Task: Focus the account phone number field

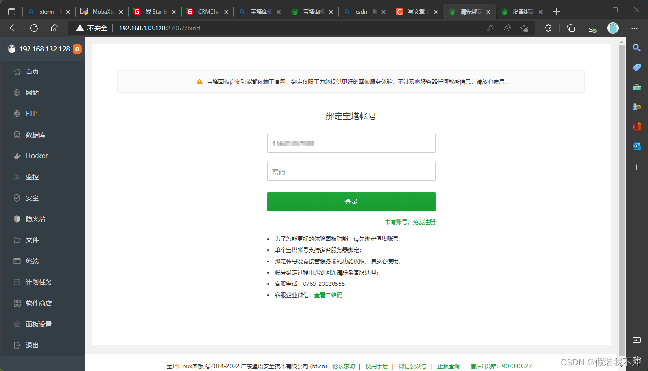Action: click(351, 143)
